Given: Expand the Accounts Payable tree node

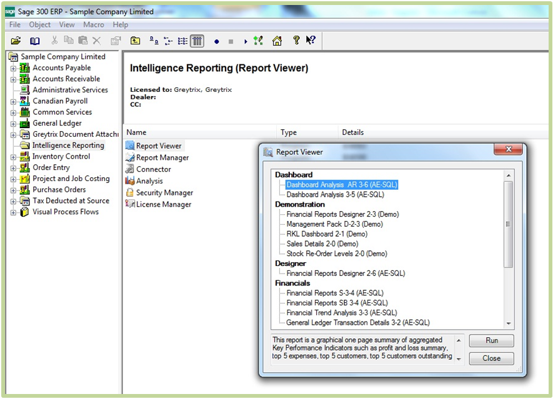Looking at the screenshot, I should pyautogui.click(x=13, y=69).
